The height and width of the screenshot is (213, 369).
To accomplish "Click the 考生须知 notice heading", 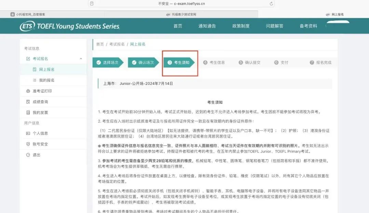I will coord(215,102).
